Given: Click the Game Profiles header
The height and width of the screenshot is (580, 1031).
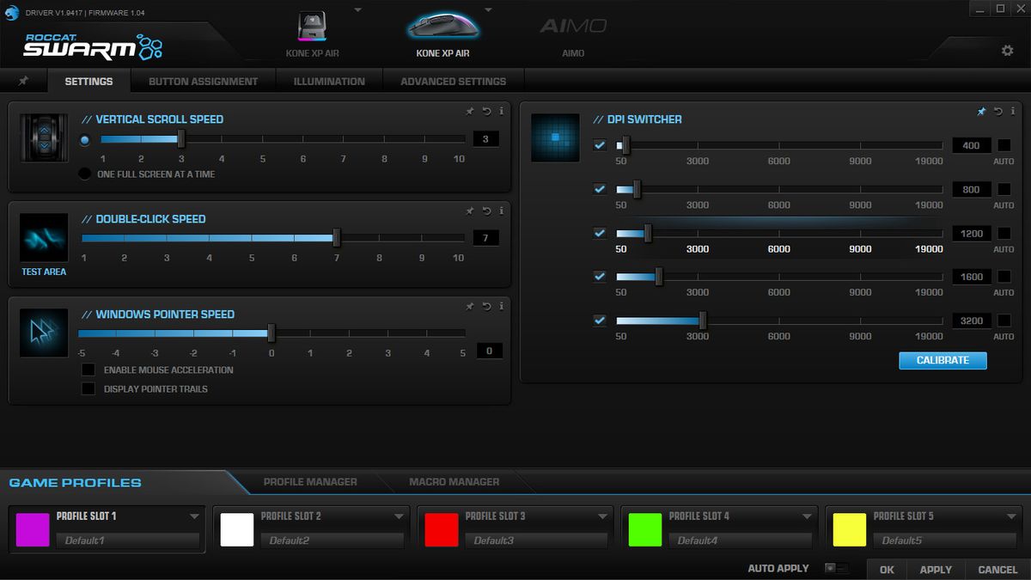Looking at the screenshot, I should [x=75, y=483].
